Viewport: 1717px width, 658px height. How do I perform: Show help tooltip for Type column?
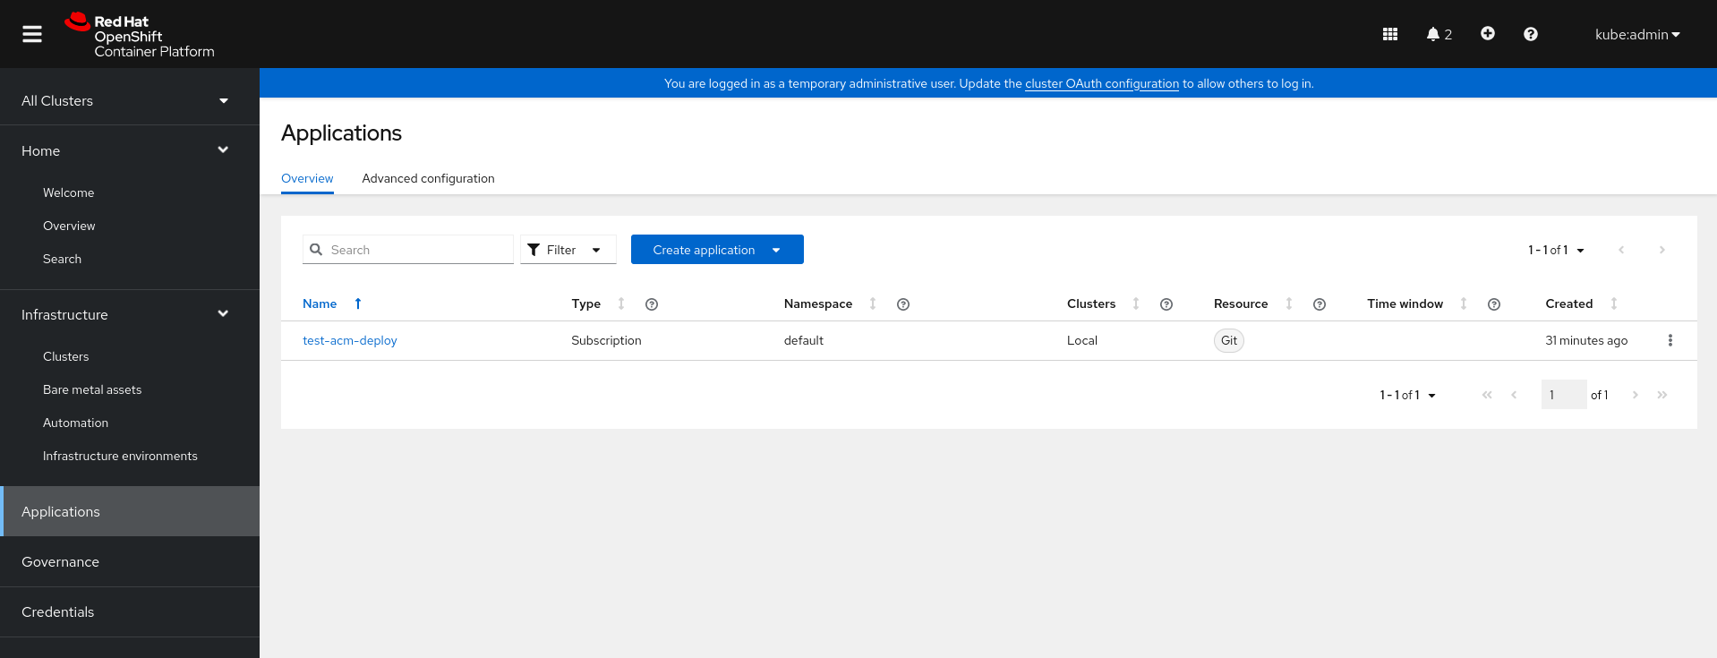coord(652,304)
